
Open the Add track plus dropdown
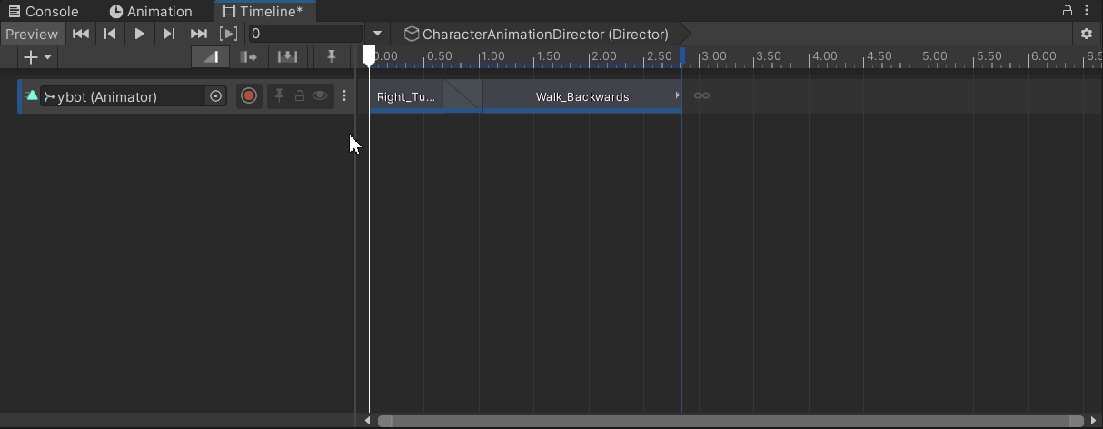click(x=37, y=56)
